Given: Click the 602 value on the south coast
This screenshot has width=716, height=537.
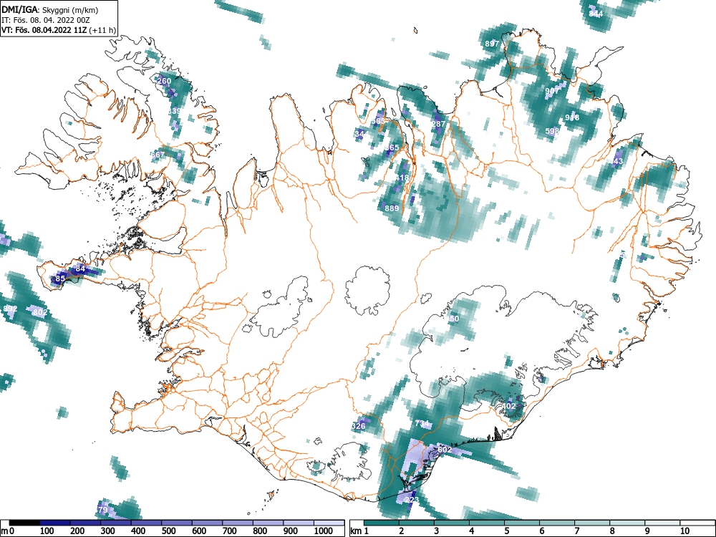Looking at the screenshot, I should coord(445,450).
